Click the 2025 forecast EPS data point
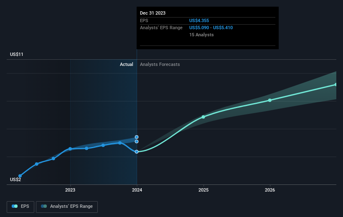Image resolution: width=343 pixels, height=217 pixels. [x=203, y=117]
